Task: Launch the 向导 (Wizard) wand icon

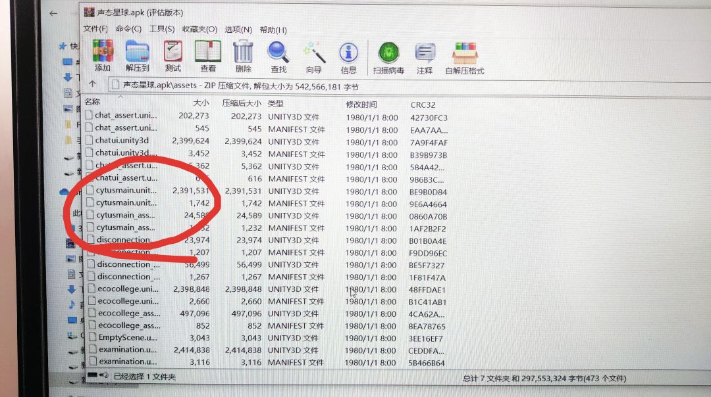Action: point(314,53)
